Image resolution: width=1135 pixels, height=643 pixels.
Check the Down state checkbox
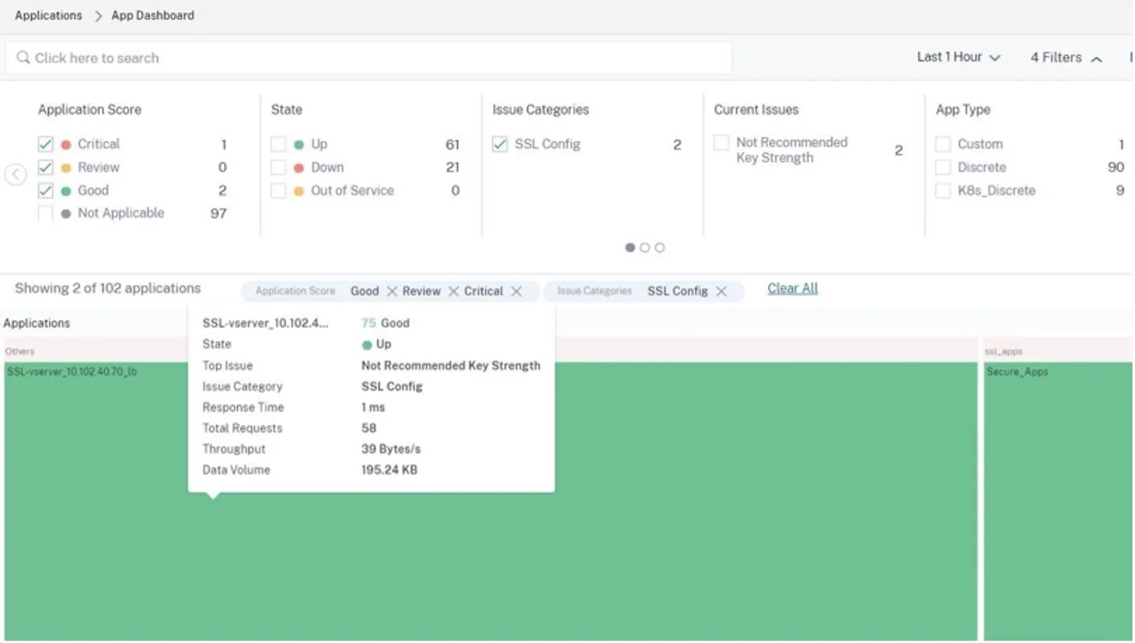(x=278, y=167)
